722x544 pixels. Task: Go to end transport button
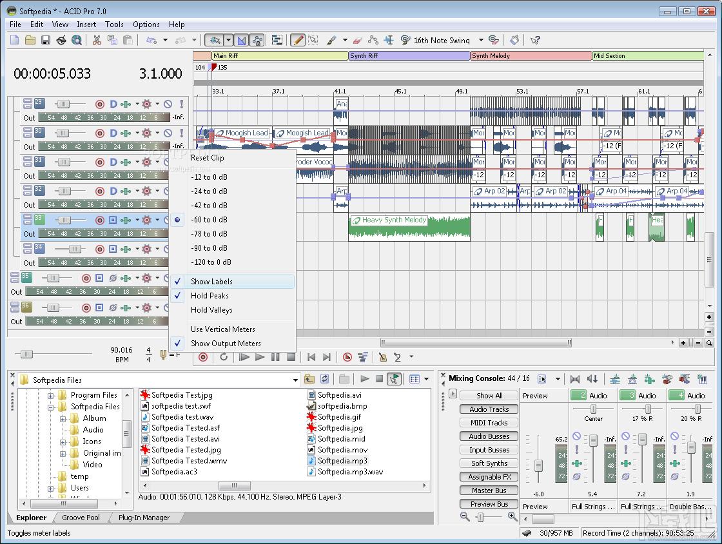coord(327,356)
